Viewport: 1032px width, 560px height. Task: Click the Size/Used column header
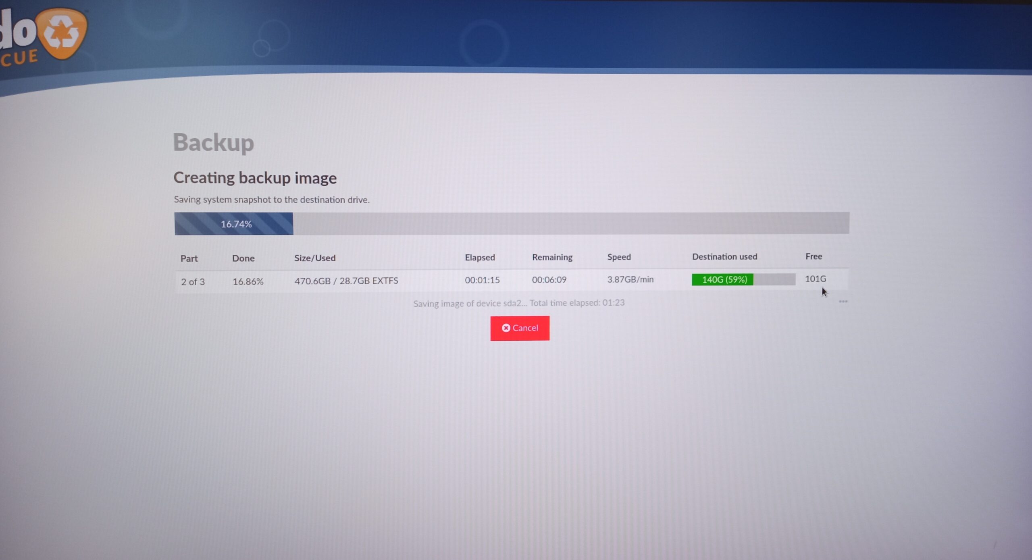point(314,258)
